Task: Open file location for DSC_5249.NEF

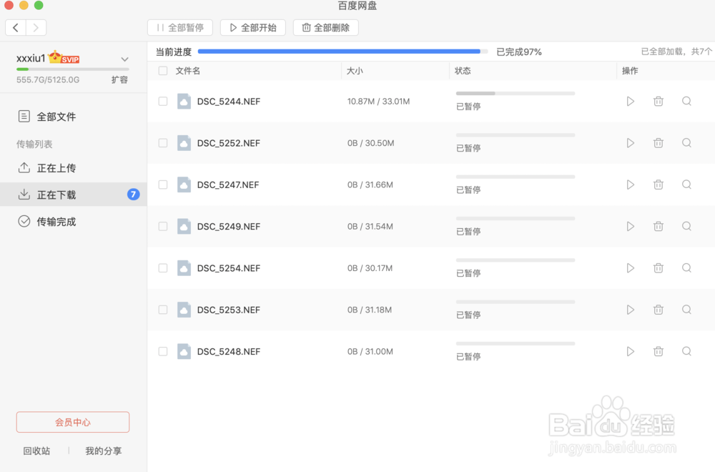Action: click(686, 227)
